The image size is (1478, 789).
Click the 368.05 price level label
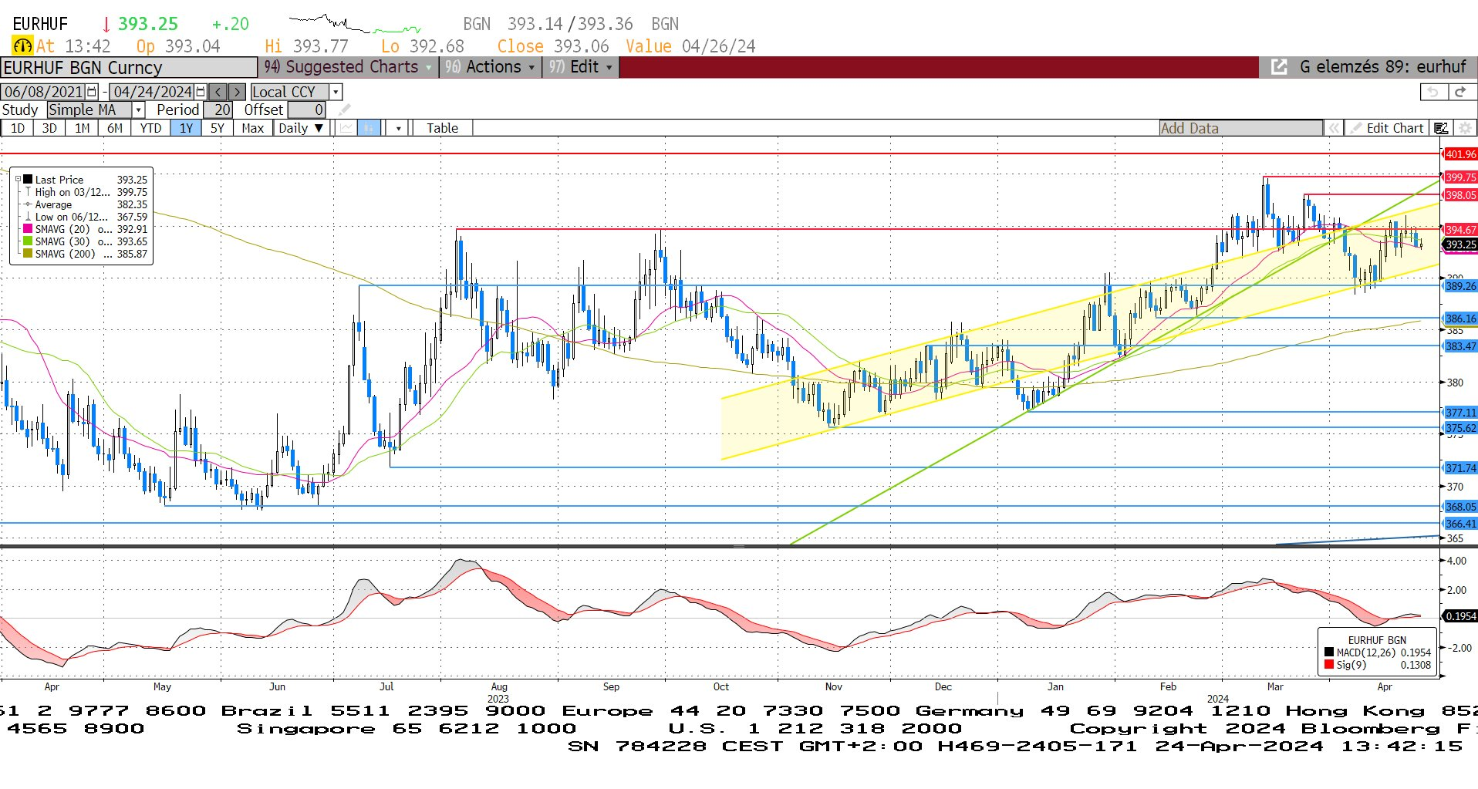pos(1460,507)
